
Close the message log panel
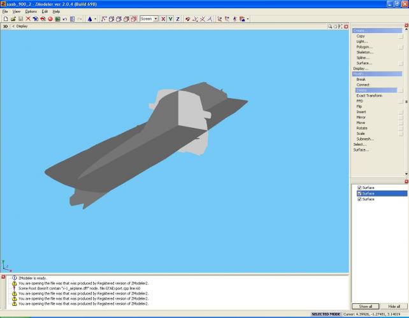point(3,277)
